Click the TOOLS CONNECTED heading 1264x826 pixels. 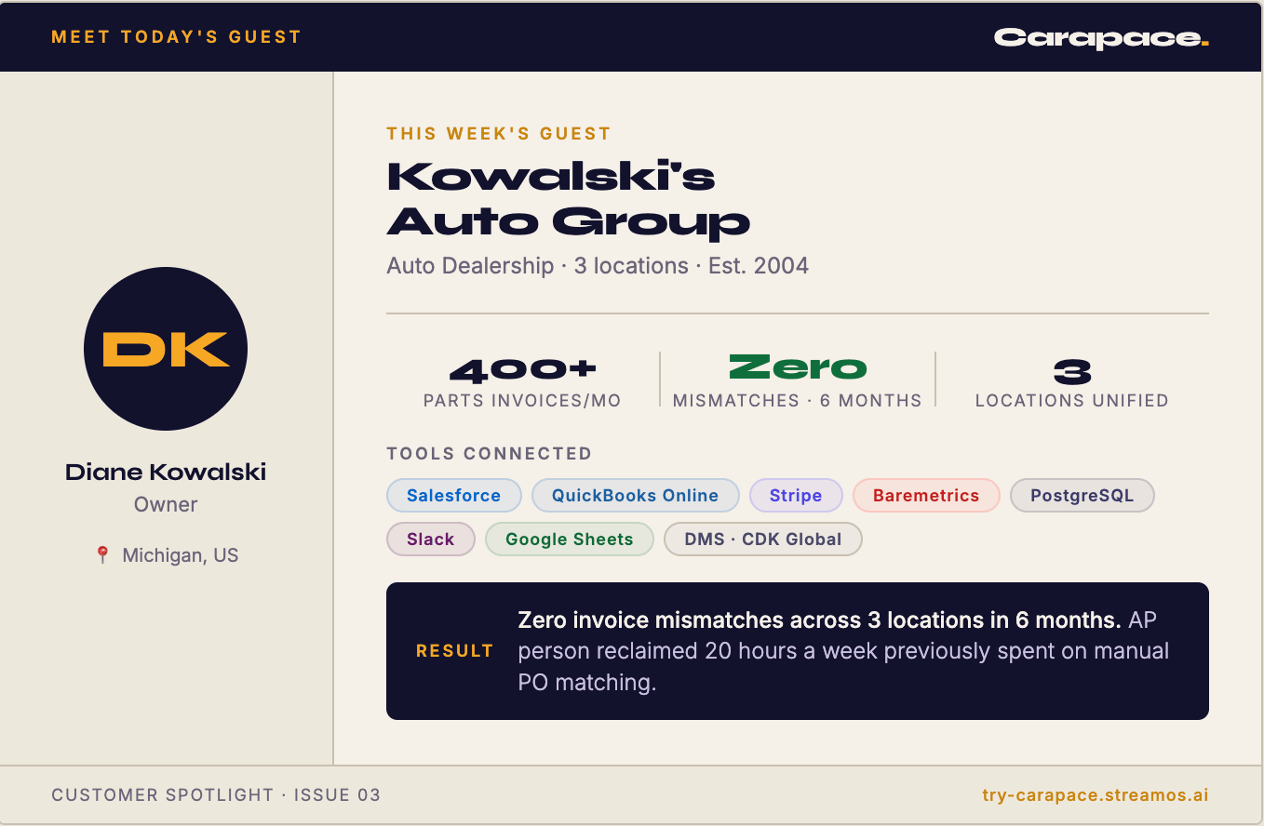490,454
